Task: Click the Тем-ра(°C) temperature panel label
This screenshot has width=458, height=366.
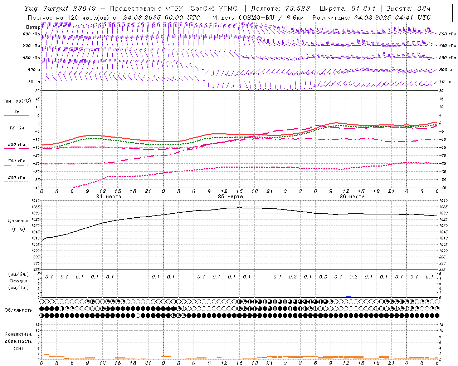Action: click(x=17, y=101)
